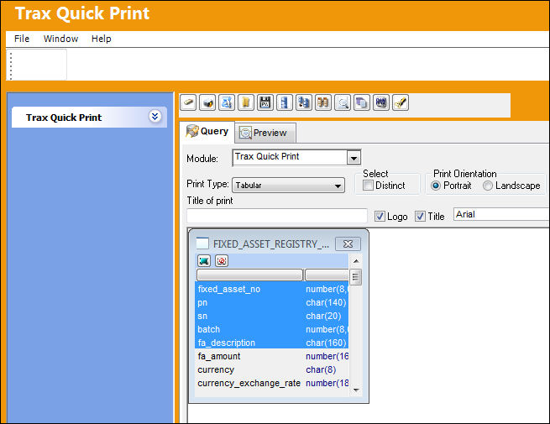Screen dimensions: 550x424
Task: Uncheck the Logo checkbox
Action: (x=380, y=216)
